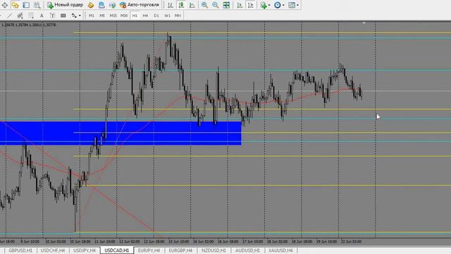Click the arrows objects icon
Image resolution: width=451 pixels, height=254 pixels.
tap(74, 16)
